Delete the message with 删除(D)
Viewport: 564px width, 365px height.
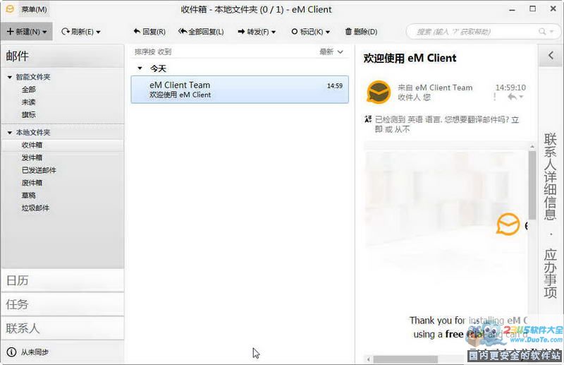tap(361, 32)
